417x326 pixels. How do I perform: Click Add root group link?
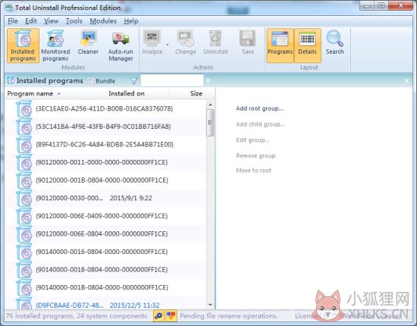pyautogui.click(x=259, y=108)
